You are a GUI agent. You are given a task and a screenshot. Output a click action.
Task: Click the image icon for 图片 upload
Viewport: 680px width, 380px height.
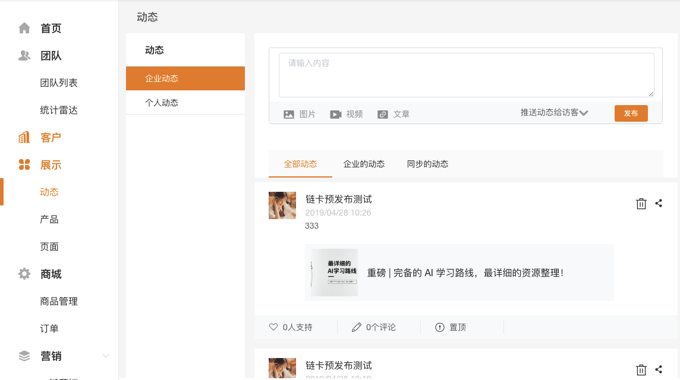(x=289, y=114)
